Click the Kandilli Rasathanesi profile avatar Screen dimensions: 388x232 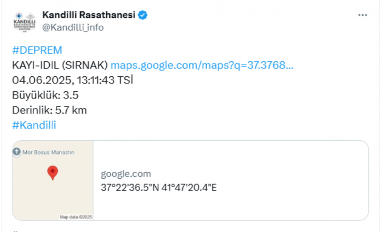pyautogui.click(x=24, y=21)
